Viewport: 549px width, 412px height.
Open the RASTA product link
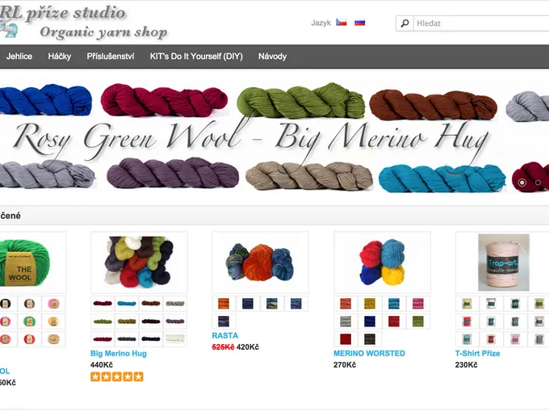click(x=225, y=335)
